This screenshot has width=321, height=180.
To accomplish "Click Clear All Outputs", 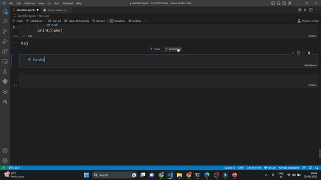I will 77,21.
